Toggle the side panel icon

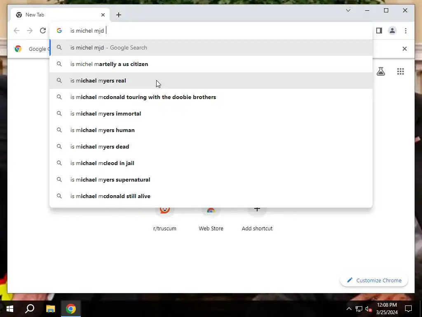coord(379,31)
